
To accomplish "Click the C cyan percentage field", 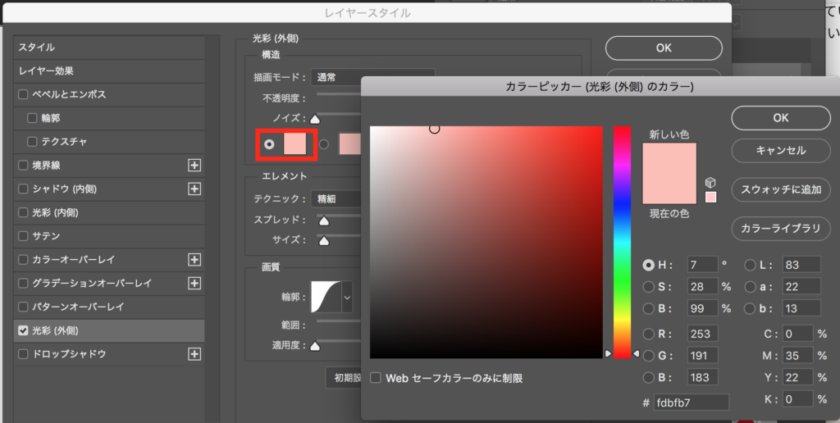I will coord(797,334).
